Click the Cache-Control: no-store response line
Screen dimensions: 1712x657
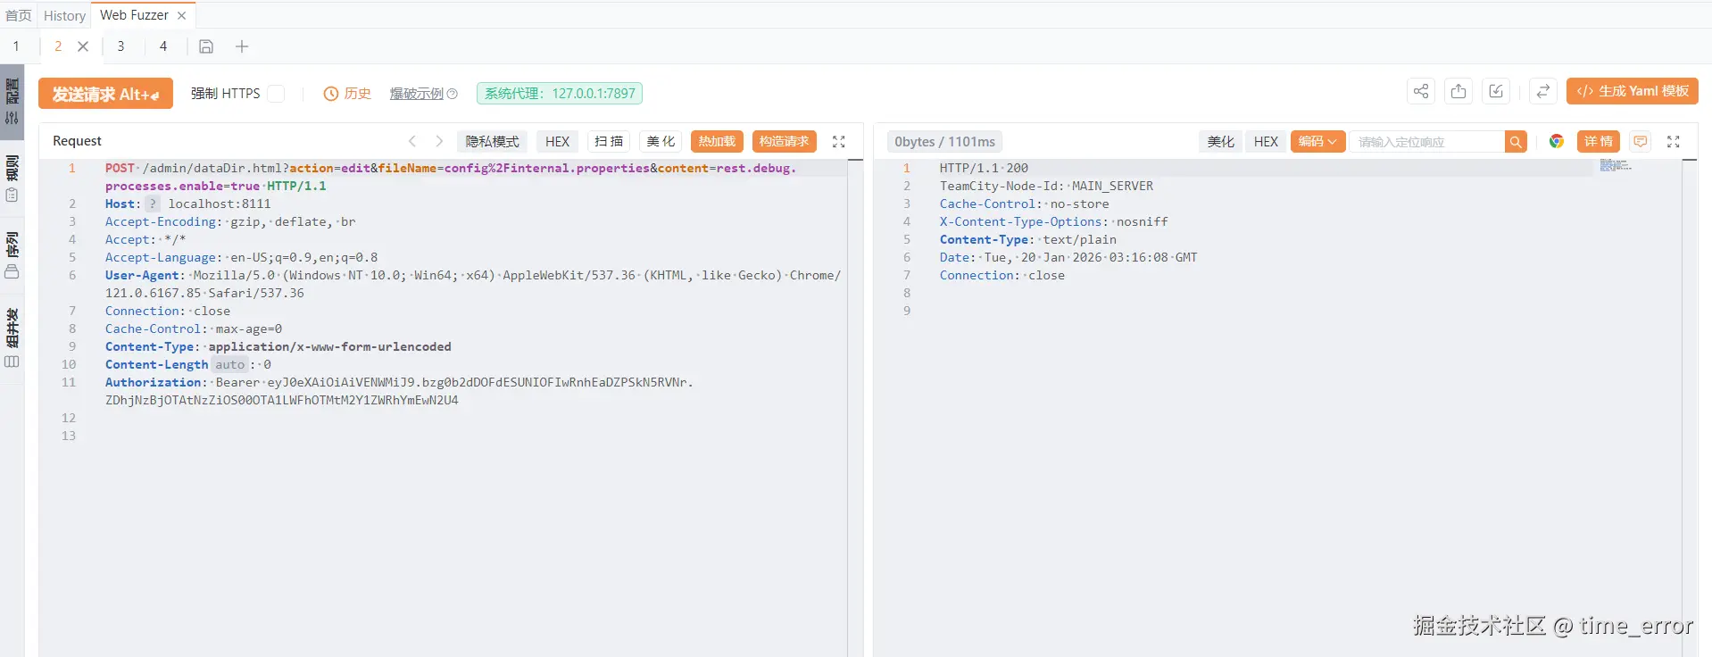point(1024,204)
